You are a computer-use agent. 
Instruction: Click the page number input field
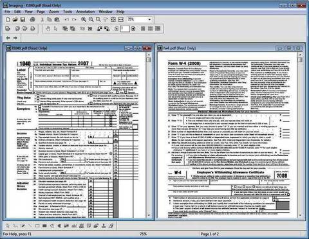pos(125,28)
